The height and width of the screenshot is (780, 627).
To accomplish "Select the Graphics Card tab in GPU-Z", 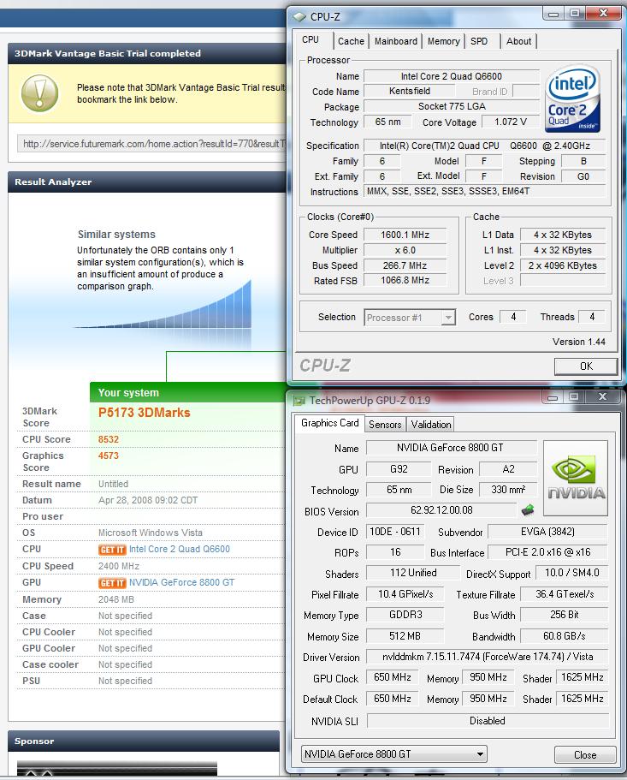I will click(329, 423).
